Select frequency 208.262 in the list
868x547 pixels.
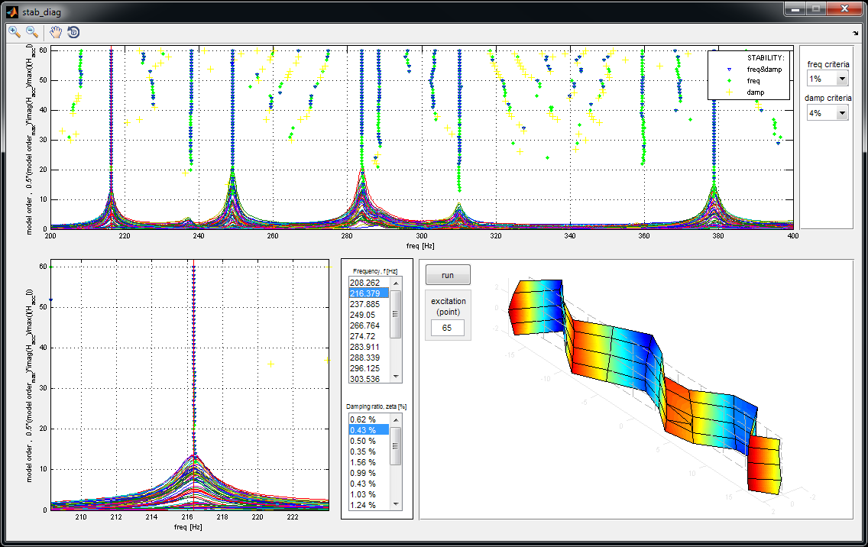[x=369, y=283]
